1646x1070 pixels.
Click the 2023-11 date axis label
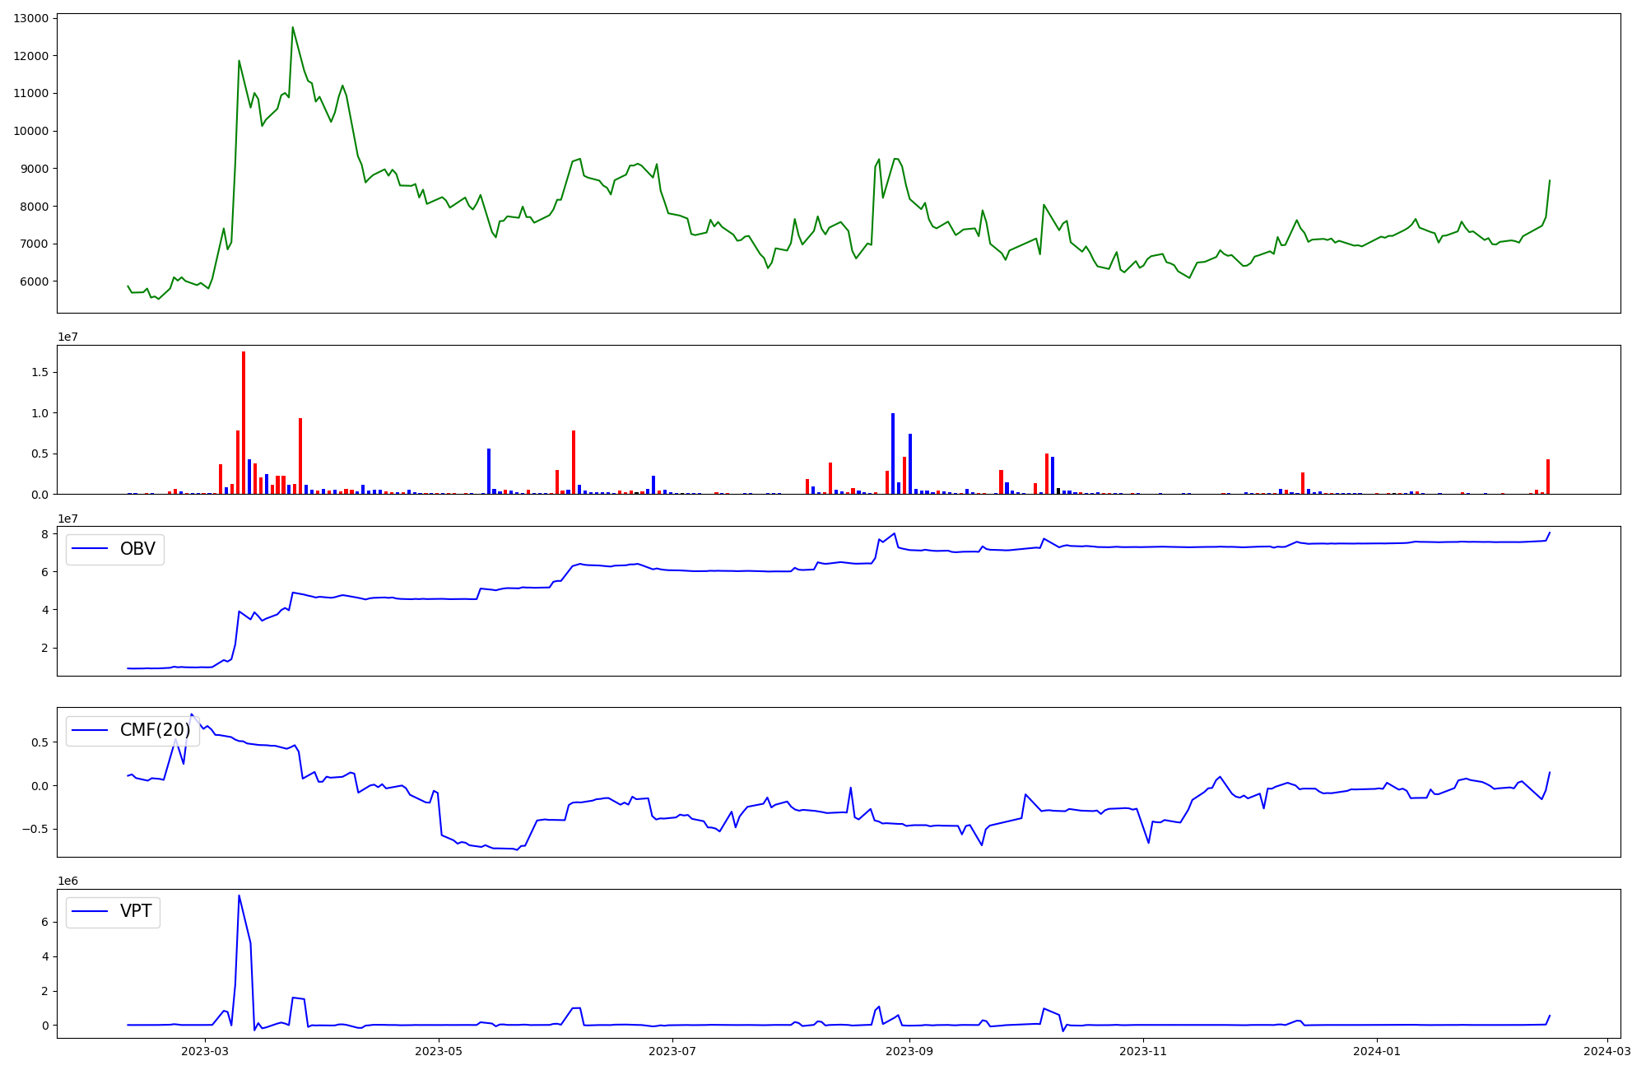click(x=1144, y=1051)
